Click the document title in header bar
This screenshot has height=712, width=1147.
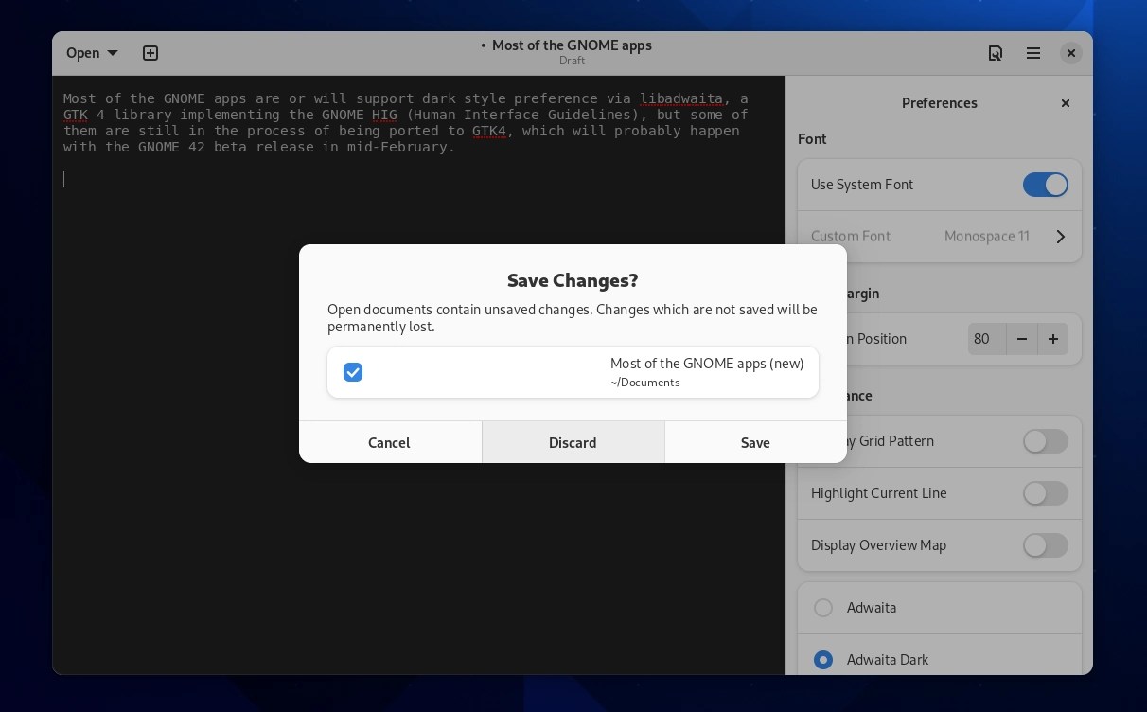(x=572, y=45)
